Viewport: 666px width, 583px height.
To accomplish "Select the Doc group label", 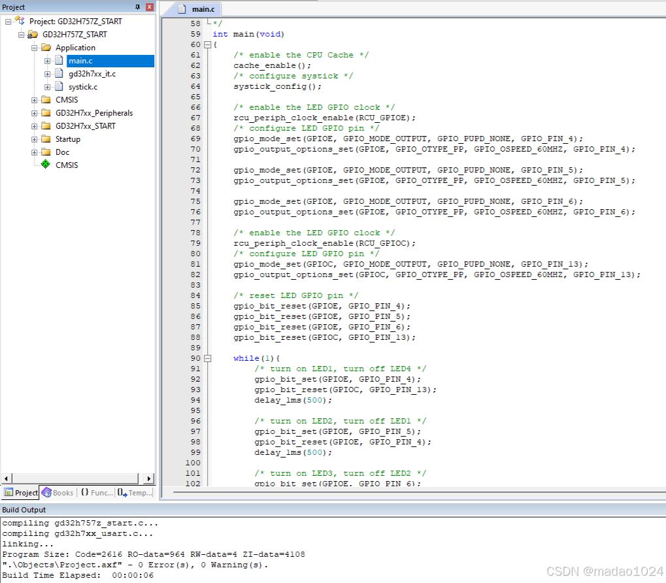I will [62, 152].
